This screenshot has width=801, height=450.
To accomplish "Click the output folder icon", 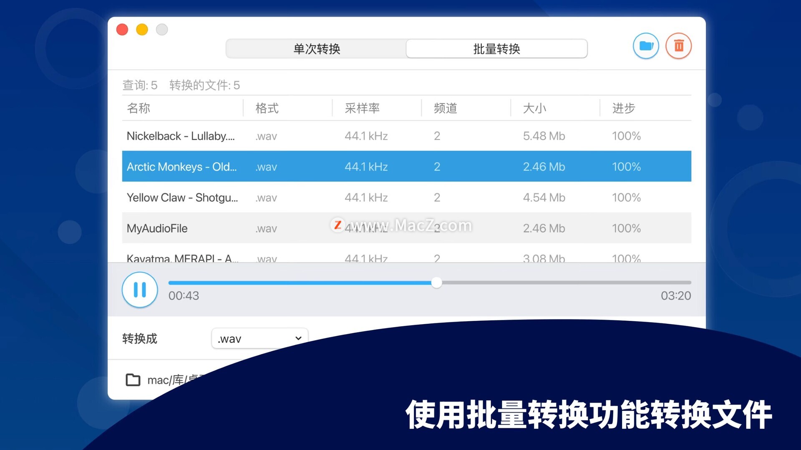I will (x=133, y=380).
